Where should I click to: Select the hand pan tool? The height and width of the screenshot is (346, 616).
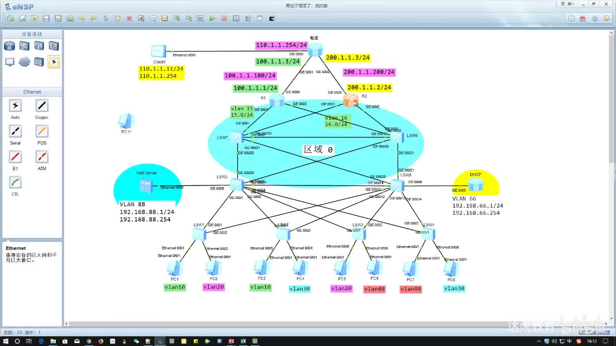117,18
